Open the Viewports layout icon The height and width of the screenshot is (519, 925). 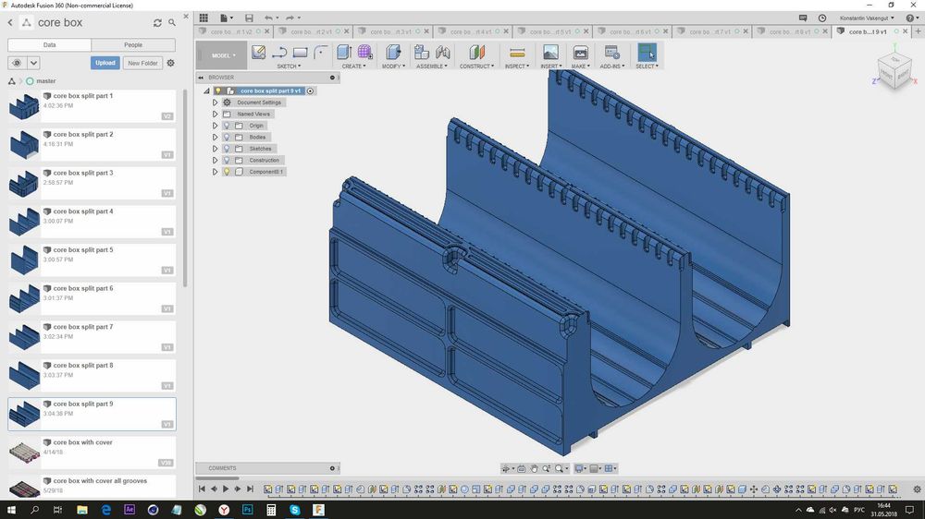point(609,469)
